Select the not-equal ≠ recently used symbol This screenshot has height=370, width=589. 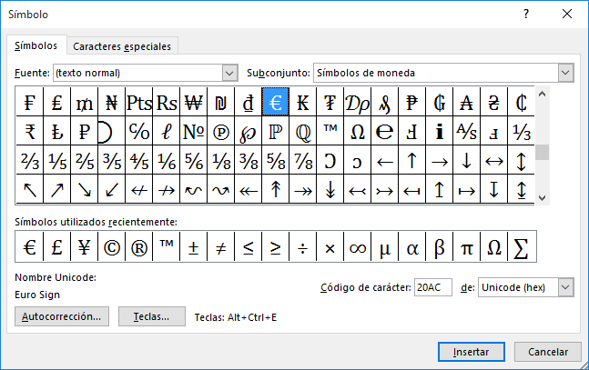click(x=220, y=246)
